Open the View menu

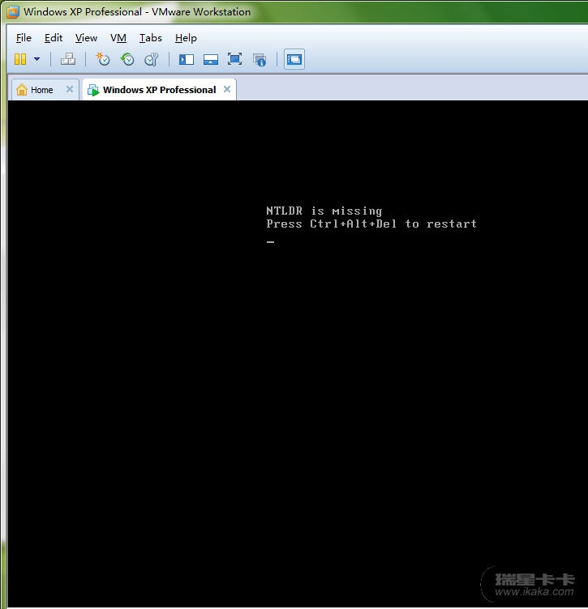coord(86,38)
